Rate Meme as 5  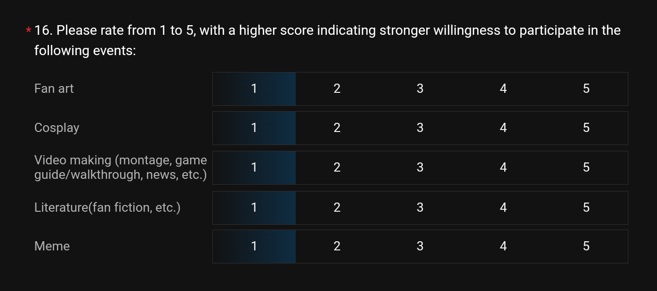[x=586, y=247]
